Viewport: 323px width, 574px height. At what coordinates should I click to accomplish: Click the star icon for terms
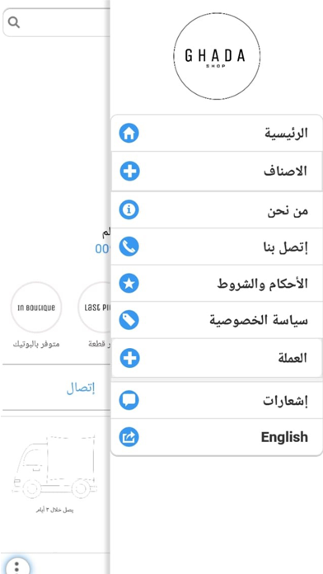pos(129,284)
